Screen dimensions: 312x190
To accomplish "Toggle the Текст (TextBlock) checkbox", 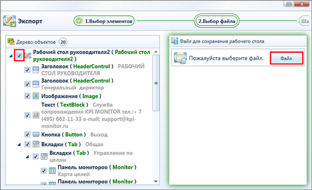I will pyautogui.click(x=27, y=115).
